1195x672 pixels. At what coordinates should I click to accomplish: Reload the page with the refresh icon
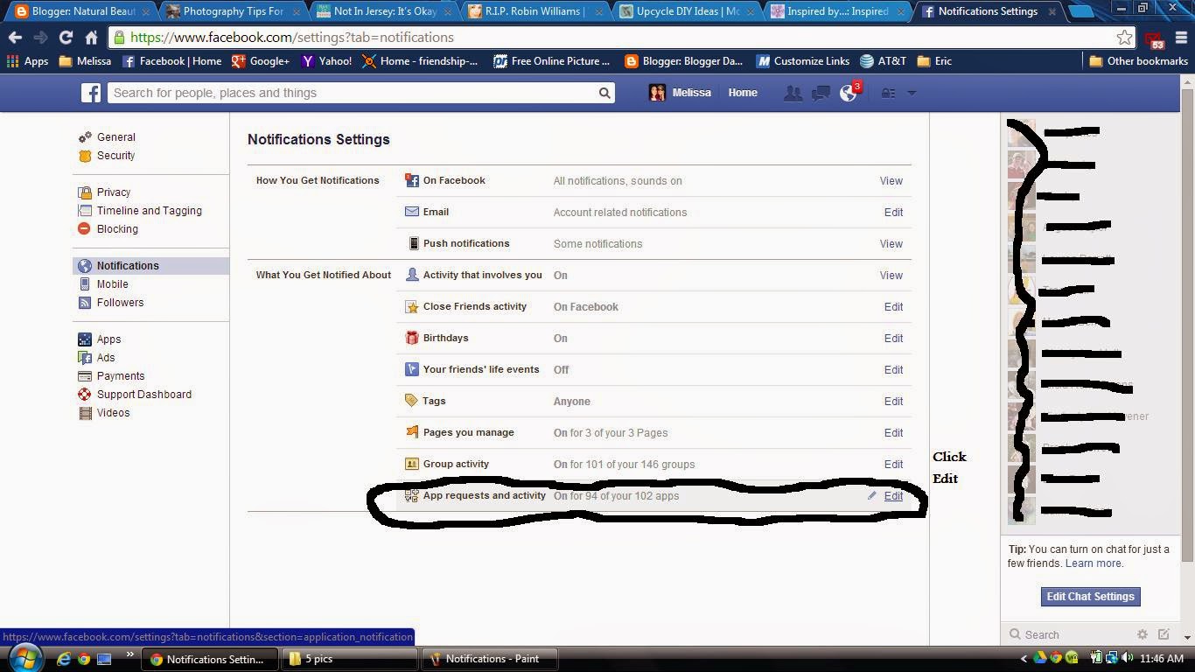click(66, 38)
